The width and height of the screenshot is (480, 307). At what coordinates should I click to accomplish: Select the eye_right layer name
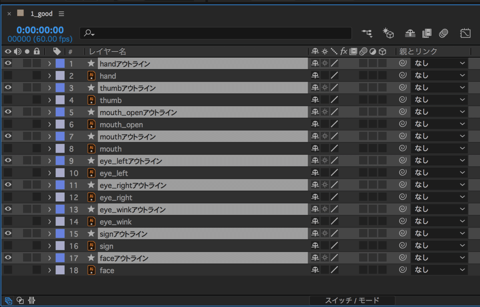click(116, 197)
